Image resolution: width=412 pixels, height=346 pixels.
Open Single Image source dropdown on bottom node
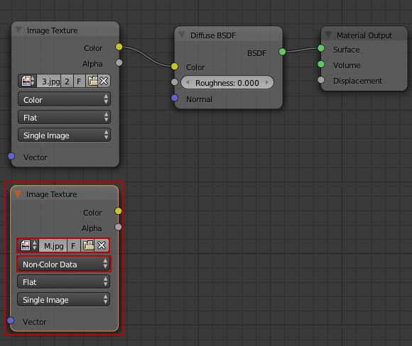point(63,300)
